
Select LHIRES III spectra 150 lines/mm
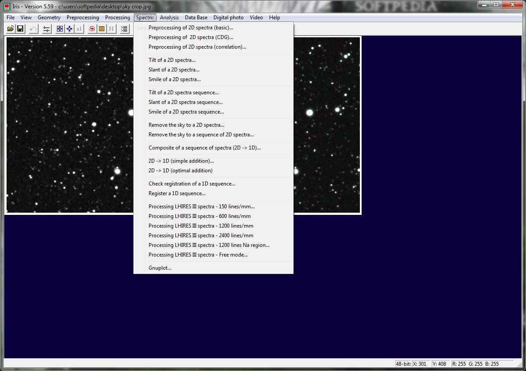[213, 207]
